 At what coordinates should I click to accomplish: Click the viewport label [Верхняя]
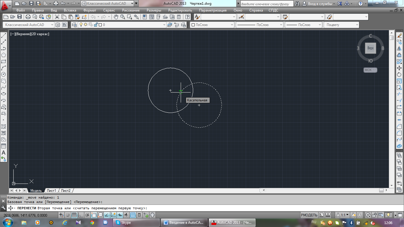click(x=23, y=34)
